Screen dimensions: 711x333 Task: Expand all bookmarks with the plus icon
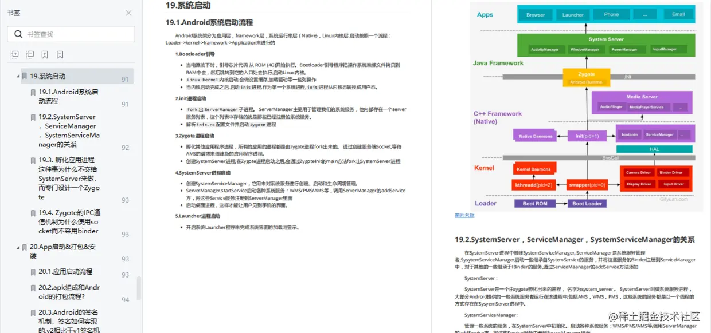[x=15, y=55]
